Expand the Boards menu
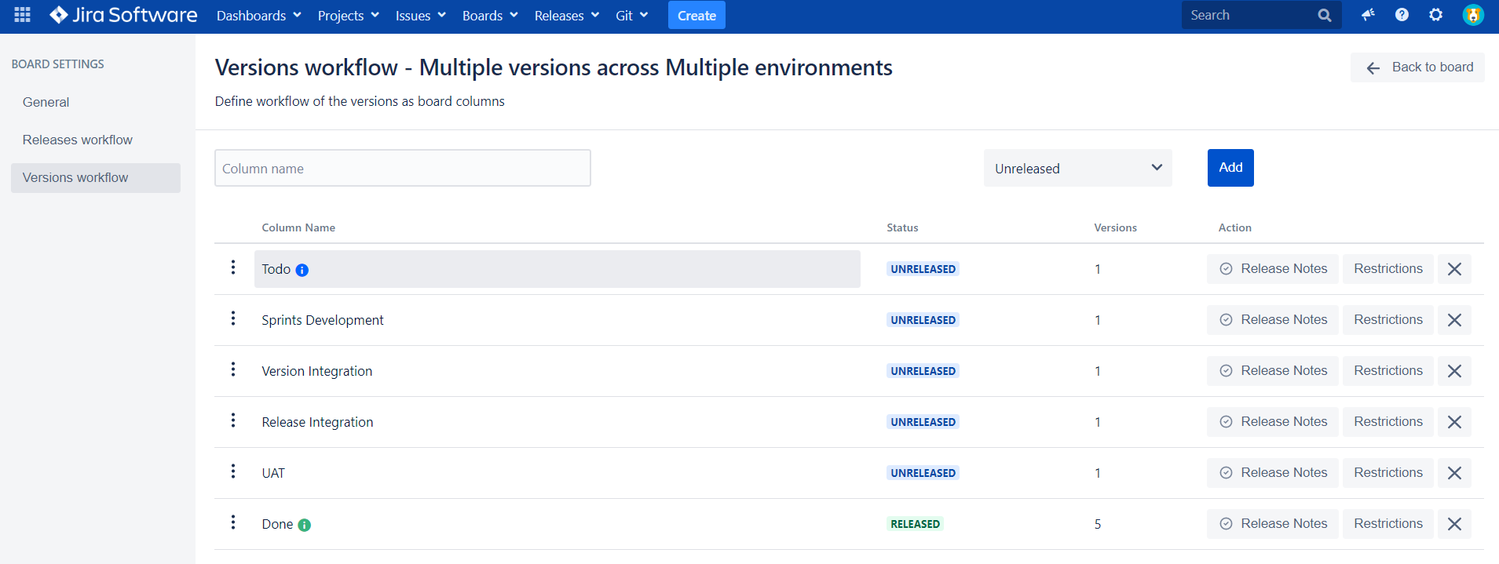Screen dimensions: 1499x564 coord(490,16)
